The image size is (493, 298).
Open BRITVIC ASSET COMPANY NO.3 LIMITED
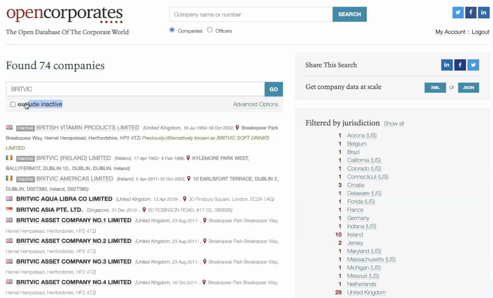coord(74,261)
